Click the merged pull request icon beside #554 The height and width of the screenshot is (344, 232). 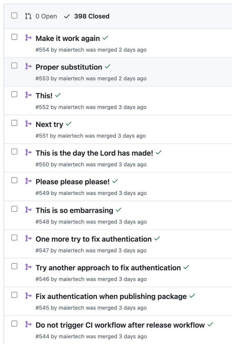click(28, 38)
